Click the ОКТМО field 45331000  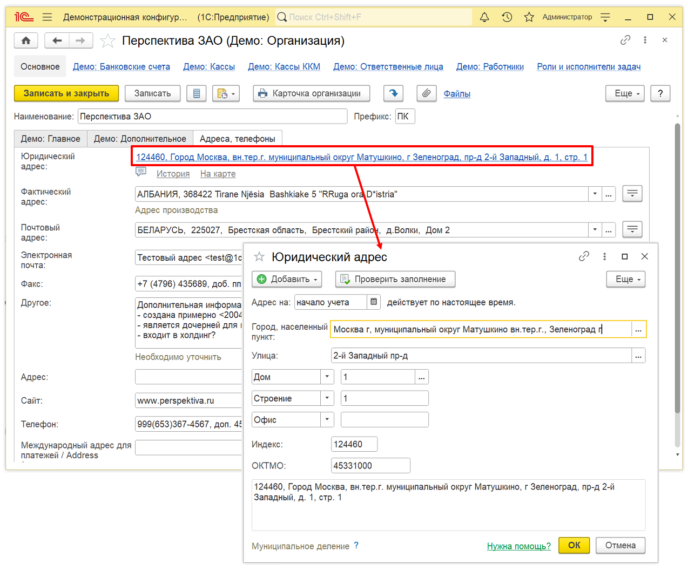coord(370,465)
